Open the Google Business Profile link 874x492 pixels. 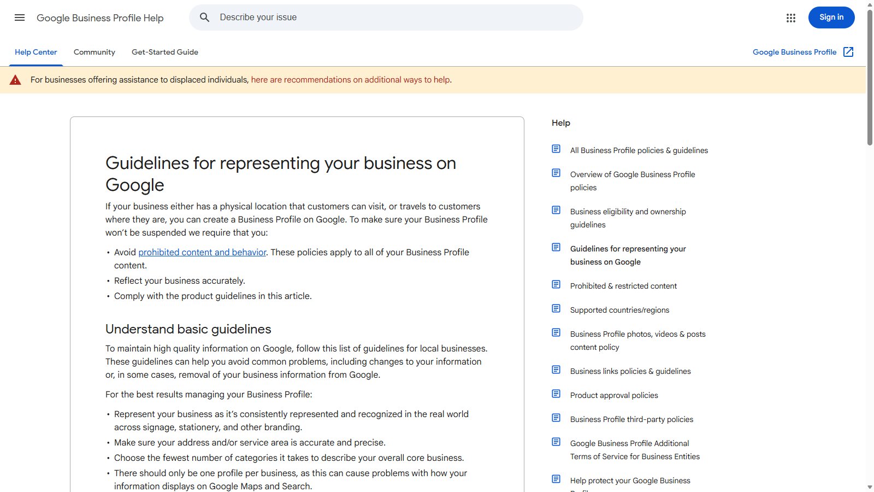[x=795, y=52]
